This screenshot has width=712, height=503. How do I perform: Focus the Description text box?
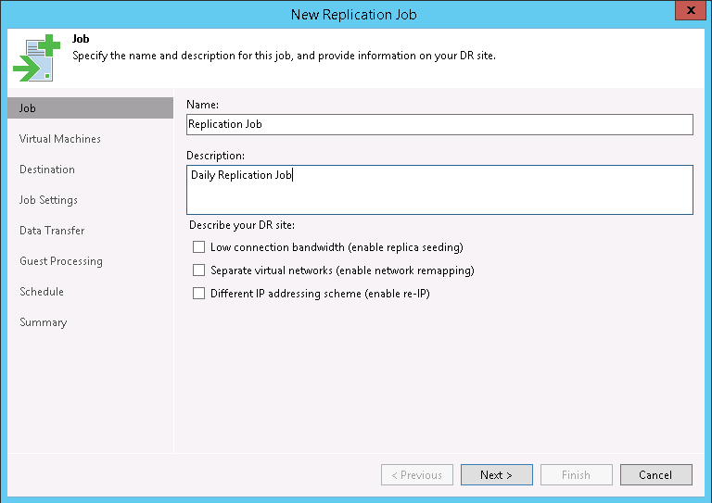pyautogui.click(x=439, y=190)
